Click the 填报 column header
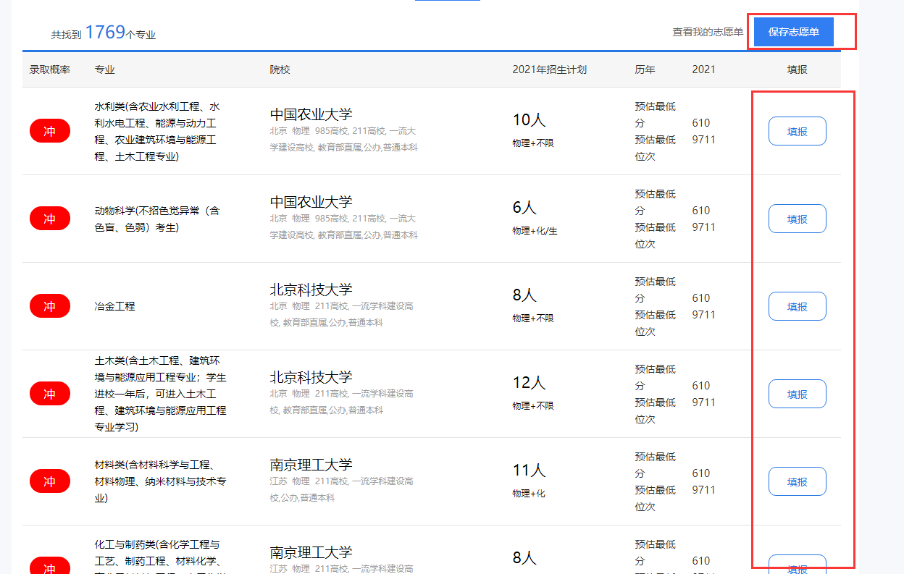The height and width of the screenshot is (574, 904). (x=798, y=69)
